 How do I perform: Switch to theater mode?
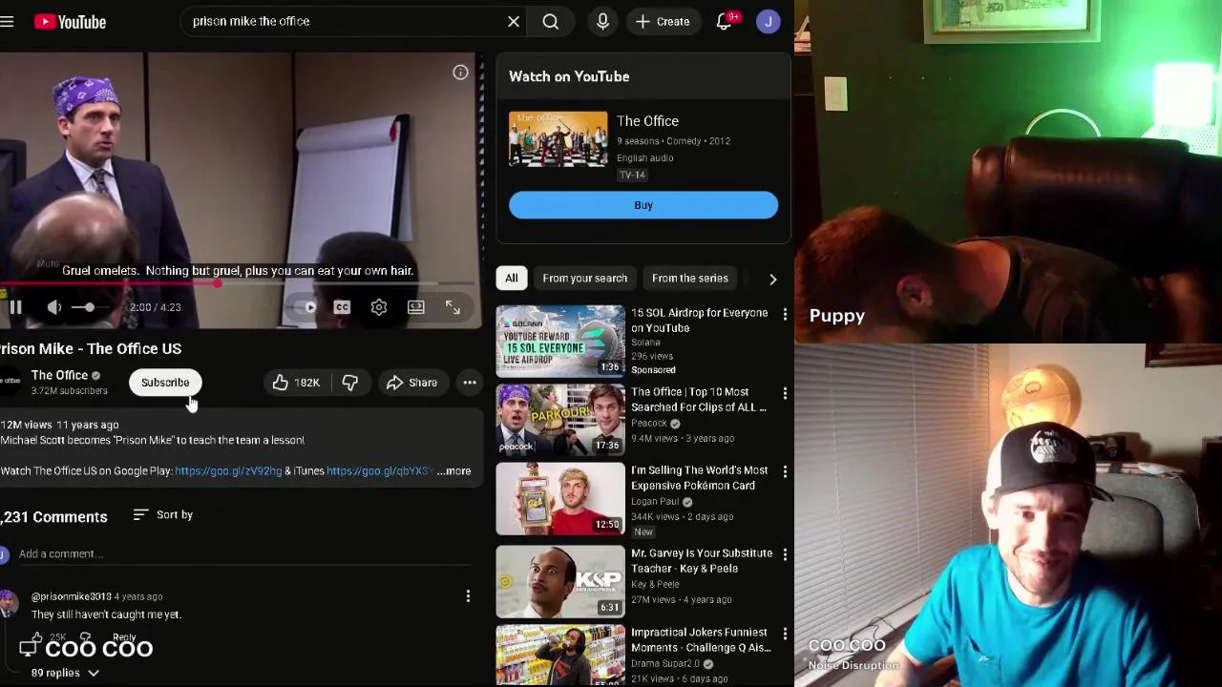pyautogui.click(x=416, y=307)
